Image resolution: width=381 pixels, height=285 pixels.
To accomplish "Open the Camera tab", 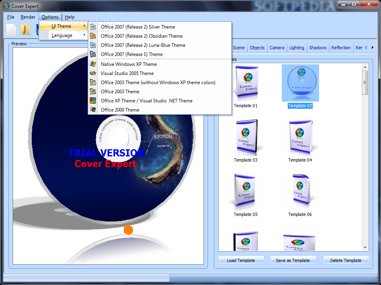I will coord(277,48).
